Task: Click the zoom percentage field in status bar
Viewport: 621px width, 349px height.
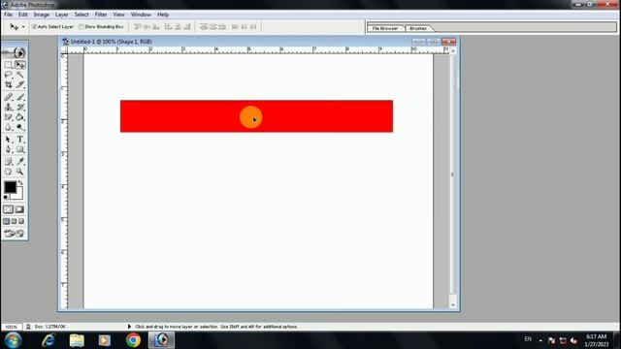Action: [12, 327]
